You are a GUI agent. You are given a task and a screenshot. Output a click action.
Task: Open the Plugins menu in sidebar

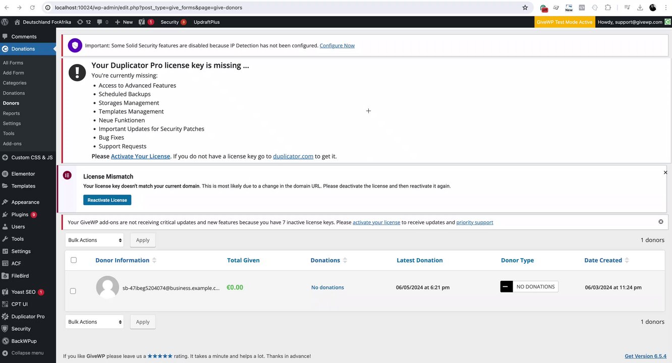pos(20,214)
